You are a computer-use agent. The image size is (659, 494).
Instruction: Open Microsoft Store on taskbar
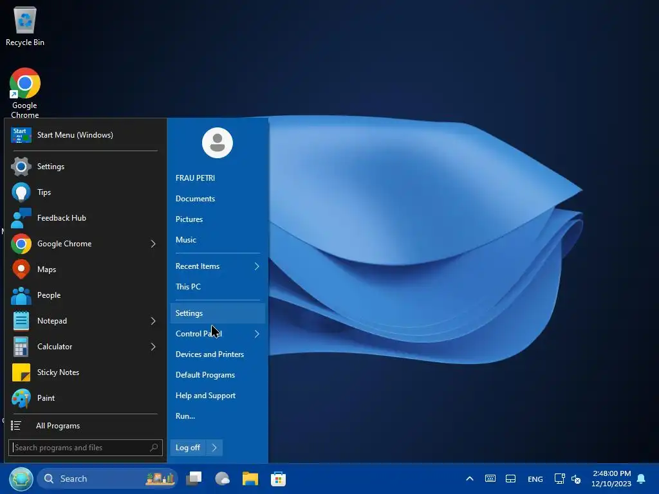pos(278,479)
